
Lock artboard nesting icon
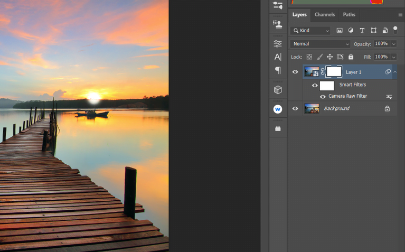tap(340, 57)
